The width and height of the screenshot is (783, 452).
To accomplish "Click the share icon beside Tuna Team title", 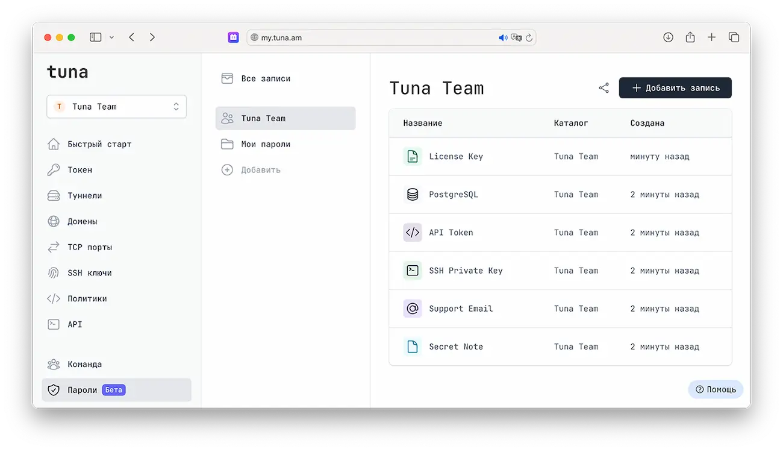I will pyautogui.click(x=604, y=88).
